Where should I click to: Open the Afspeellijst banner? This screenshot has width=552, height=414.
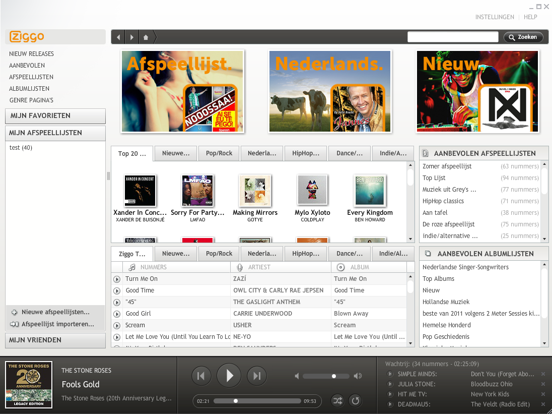(182, 91)
